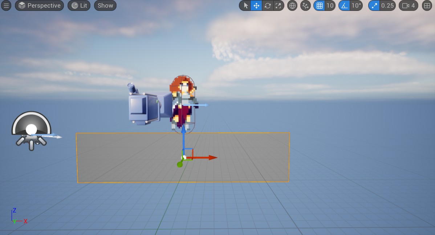Change the 0.25 scale snap value

pyautogui.click(x=387, y=5)
